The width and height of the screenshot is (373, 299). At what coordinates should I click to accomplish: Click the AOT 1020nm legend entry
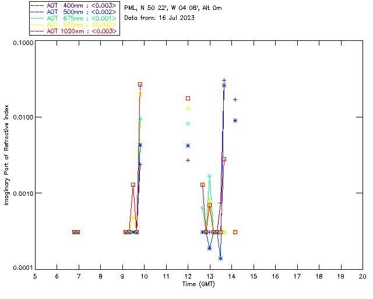click(x=73, y=31)
